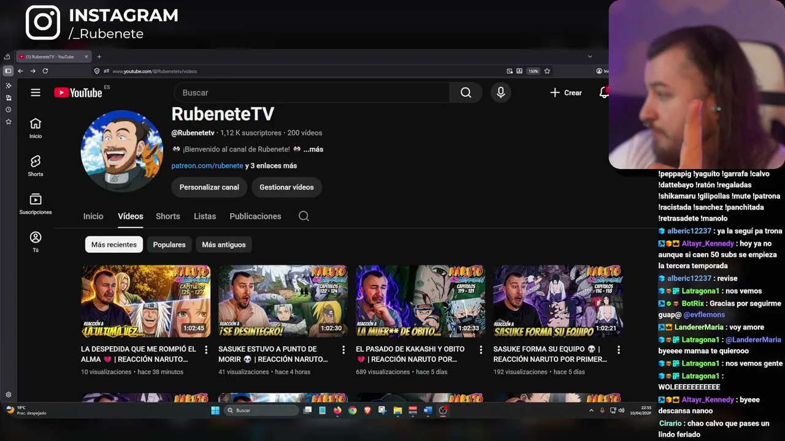785x441 pixels.
Task: Click Gestionar vídeos button
Action: pos(286,187)
